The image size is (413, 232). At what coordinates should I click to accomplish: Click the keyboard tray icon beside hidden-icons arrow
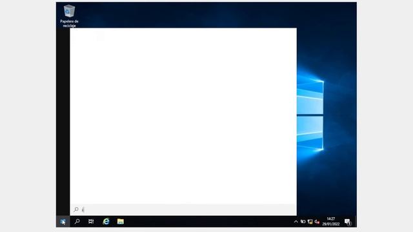(x=303, y=222)
